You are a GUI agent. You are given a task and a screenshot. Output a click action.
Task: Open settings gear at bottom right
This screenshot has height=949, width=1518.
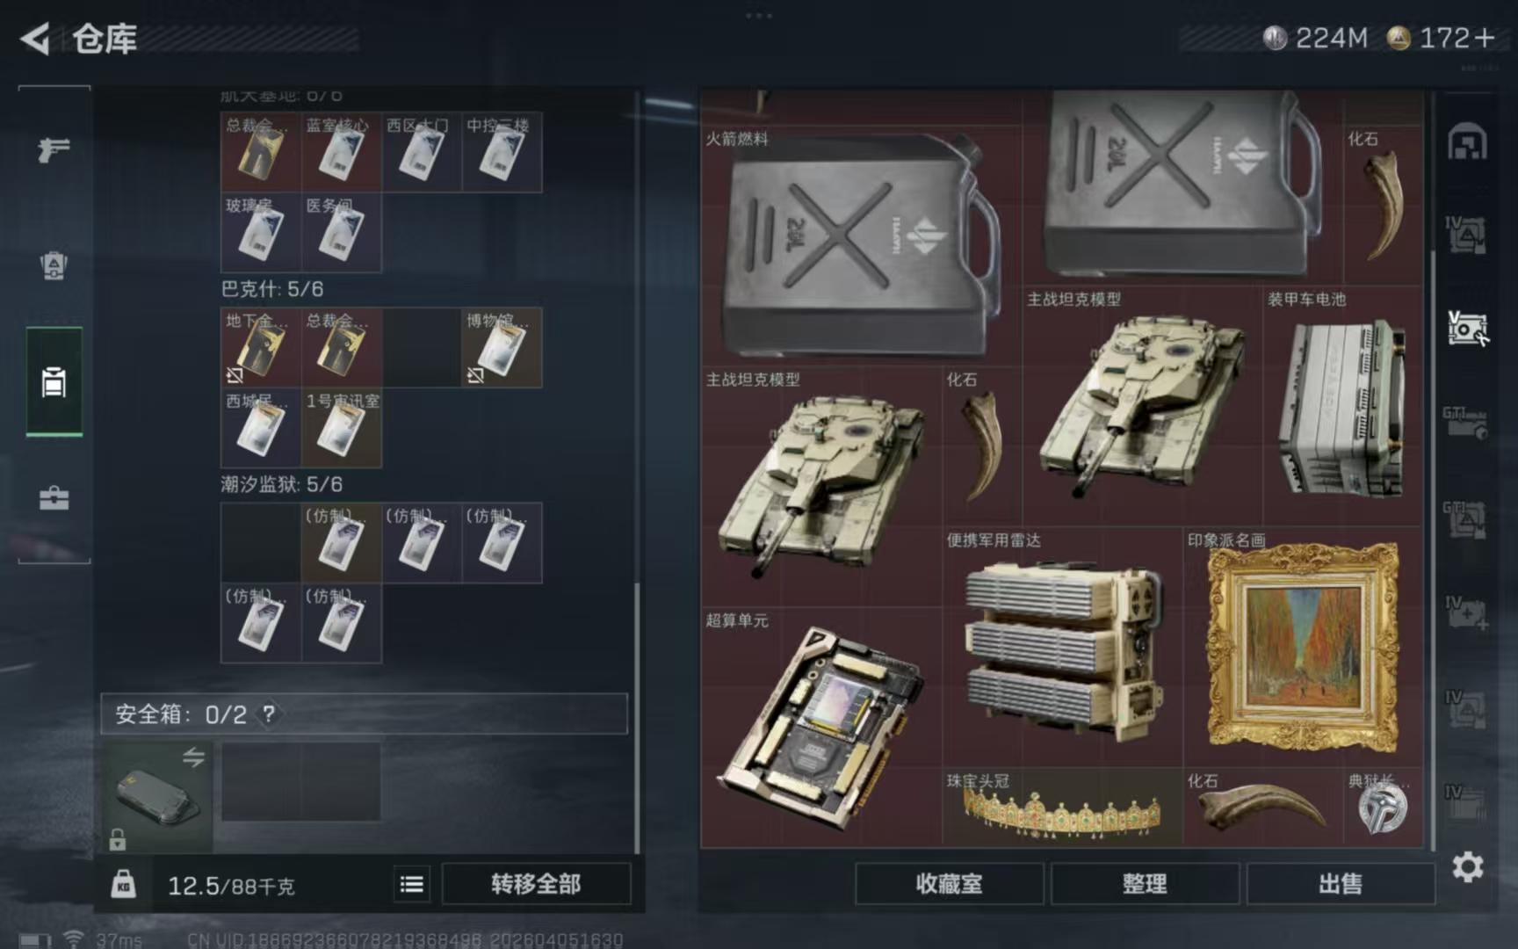pos(1467,867)
